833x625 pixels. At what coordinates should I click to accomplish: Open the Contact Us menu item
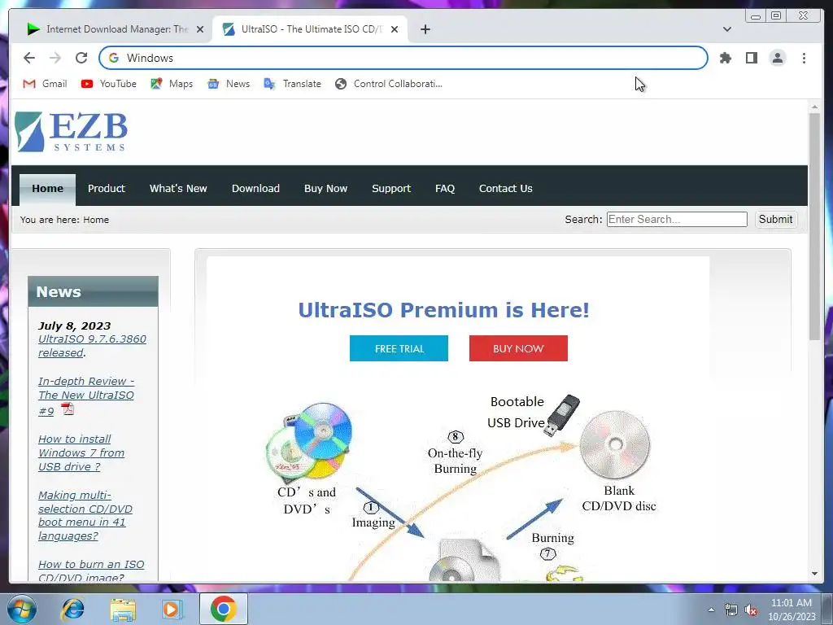(506, 189)
